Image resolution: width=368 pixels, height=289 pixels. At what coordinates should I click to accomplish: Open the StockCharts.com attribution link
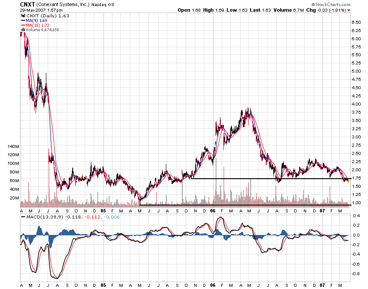tap(331, 4)
